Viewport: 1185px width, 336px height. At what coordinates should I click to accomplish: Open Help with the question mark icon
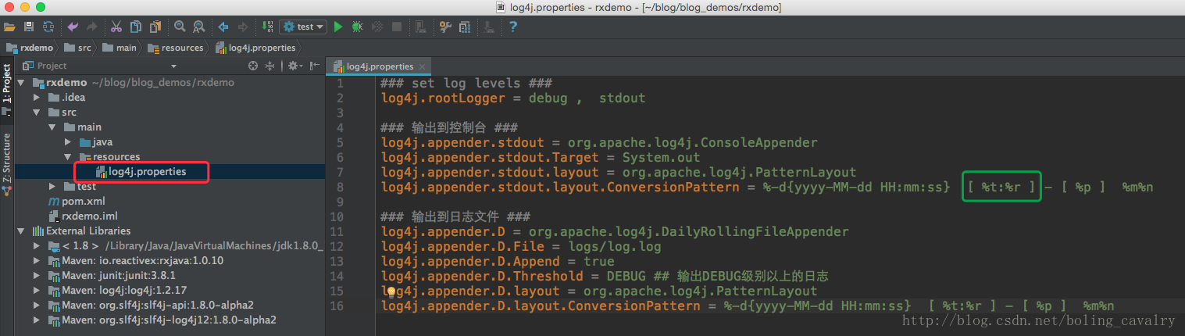[513, 27]
